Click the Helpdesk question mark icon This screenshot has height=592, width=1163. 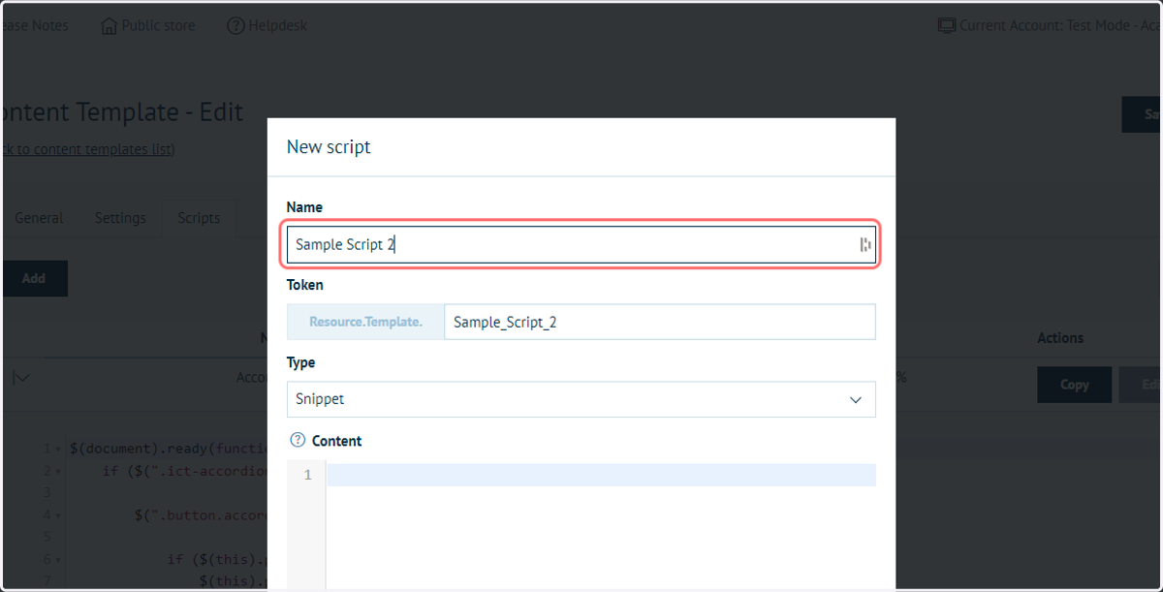point(236,26)
